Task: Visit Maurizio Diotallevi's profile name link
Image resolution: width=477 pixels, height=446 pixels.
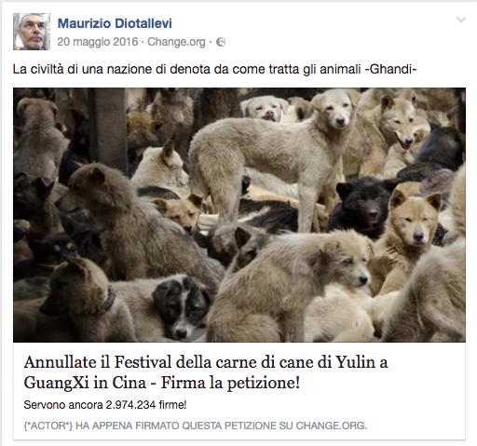Action: click(x=115, y=23)
